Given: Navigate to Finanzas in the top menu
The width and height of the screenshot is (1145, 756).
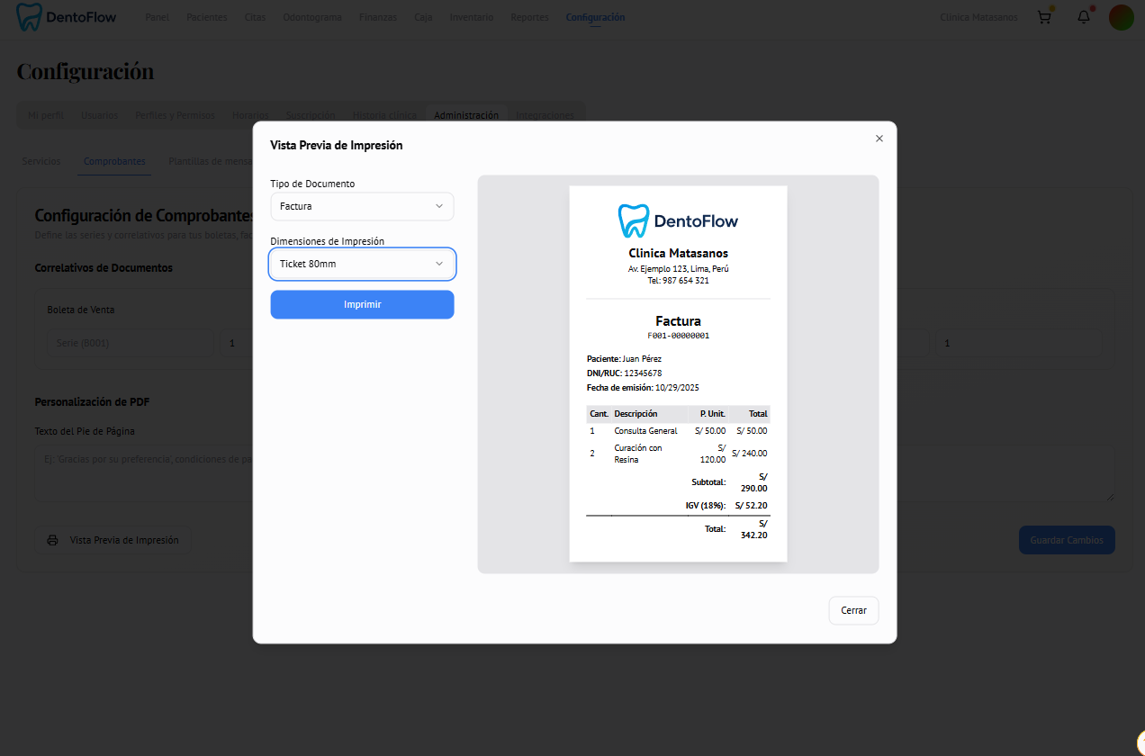Looking at the screenshot, I should pos(377,16).
